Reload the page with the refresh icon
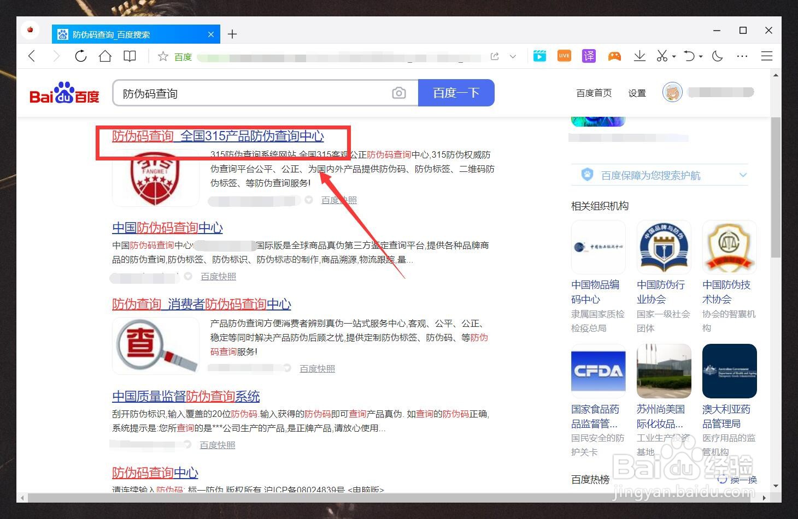798x519 pixels. (81, 56)
